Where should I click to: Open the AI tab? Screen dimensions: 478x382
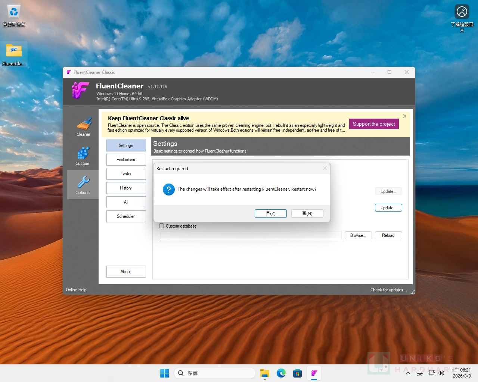point(126,202)
